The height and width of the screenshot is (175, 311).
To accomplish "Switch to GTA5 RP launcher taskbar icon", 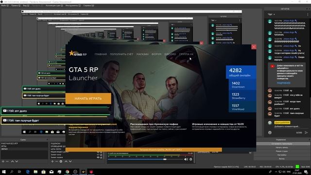I will tap(83, 172).
